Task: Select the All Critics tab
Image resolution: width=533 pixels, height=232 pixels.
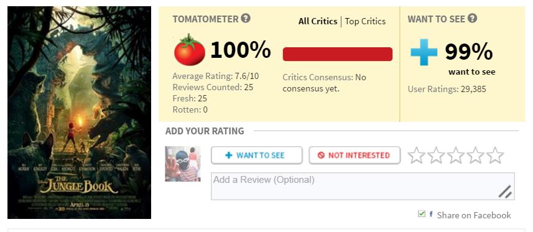Action: pyautogui.click(x=318, y=21)
